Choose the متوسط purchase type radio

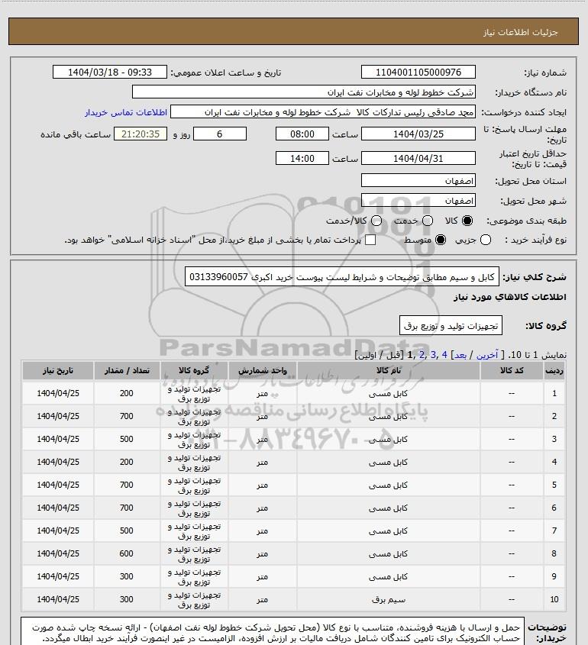441,240
